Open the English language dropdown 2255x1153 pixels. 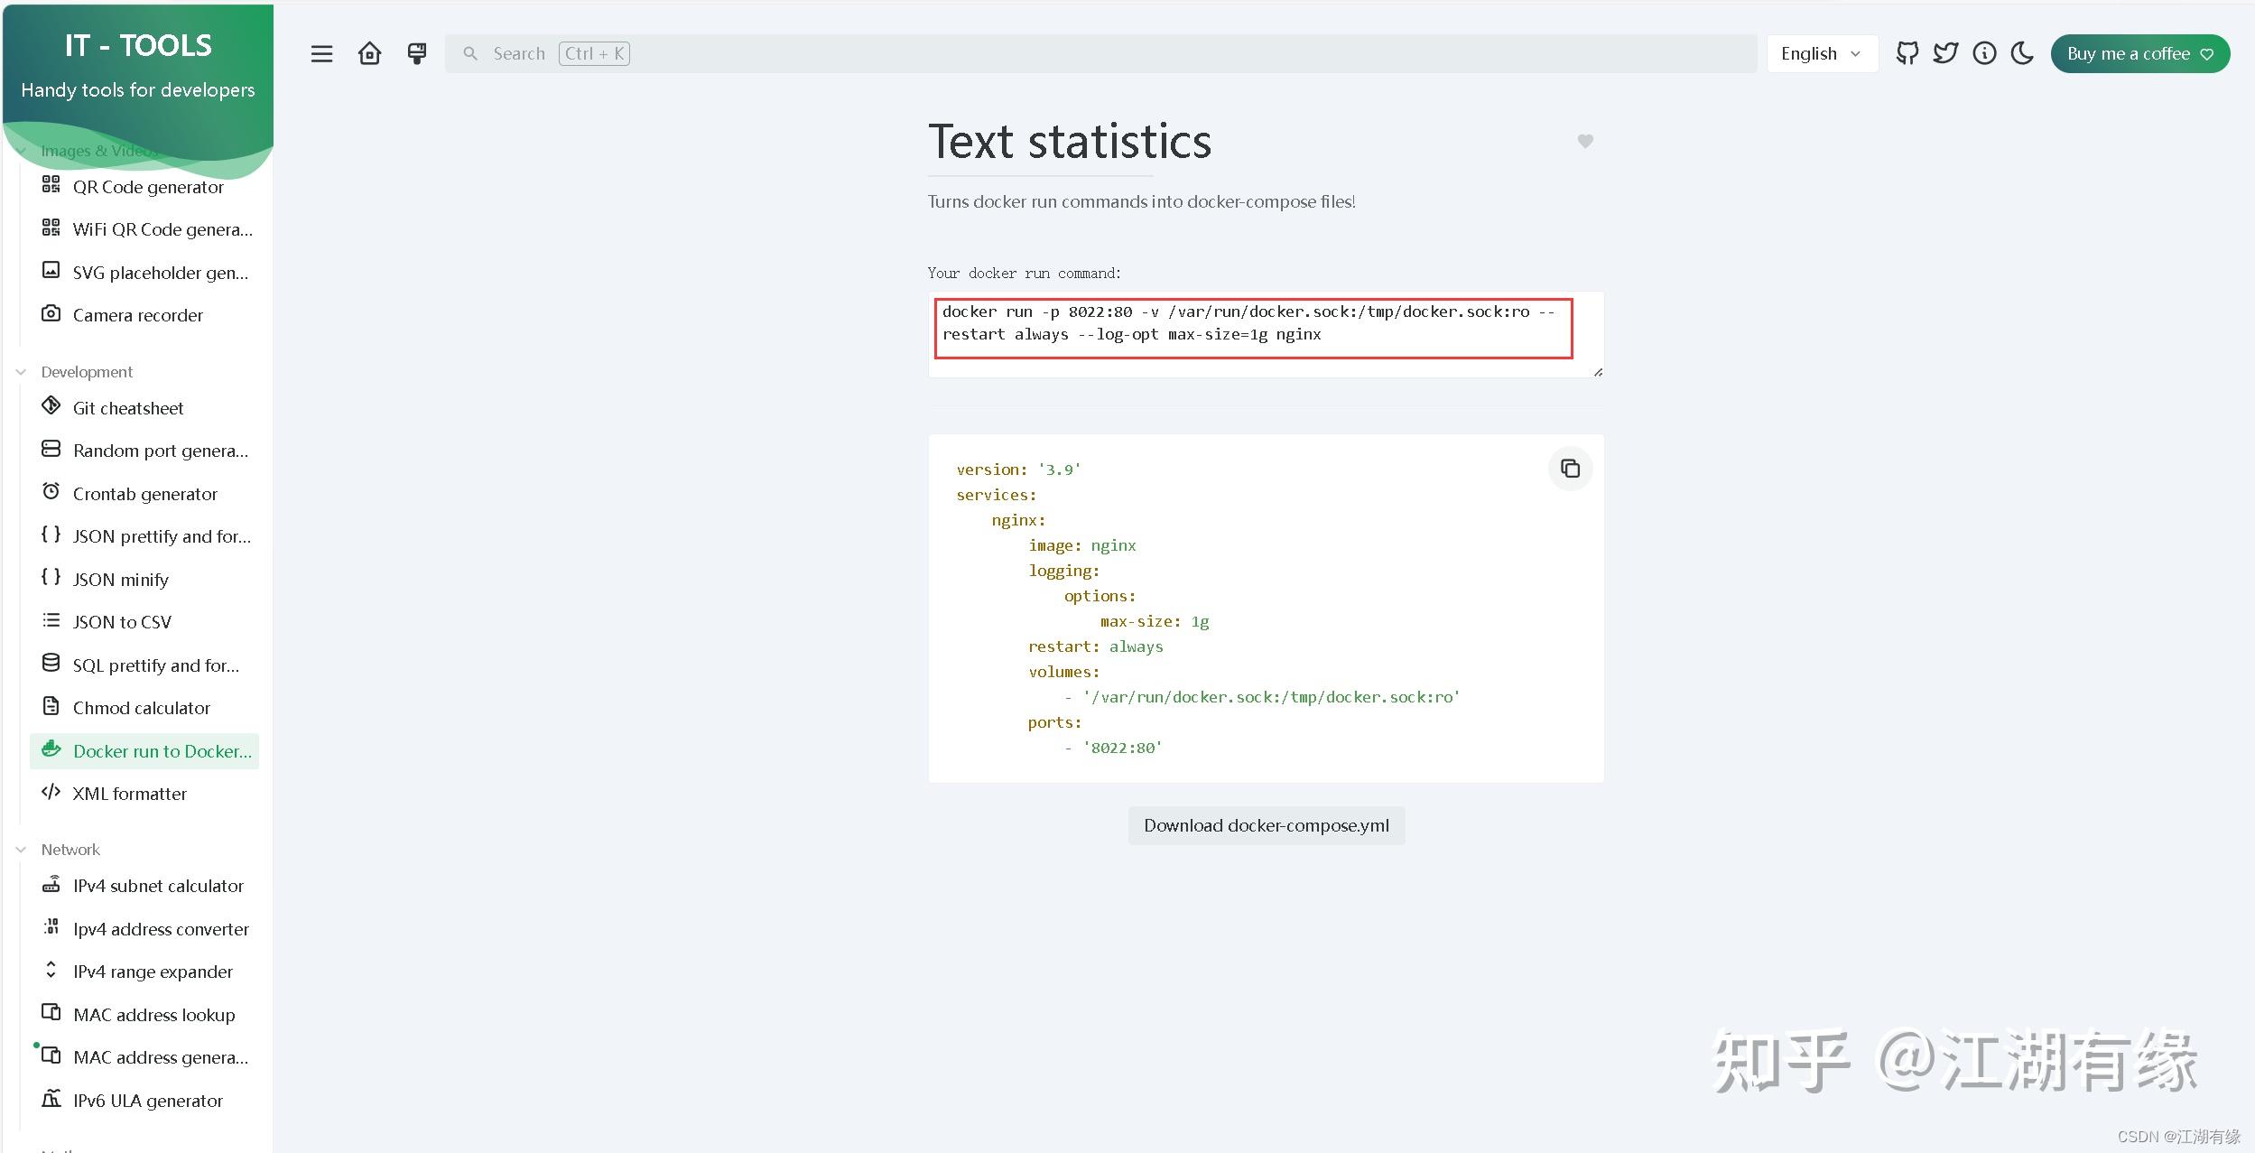pyautogui.click(x=1821, y=52)
